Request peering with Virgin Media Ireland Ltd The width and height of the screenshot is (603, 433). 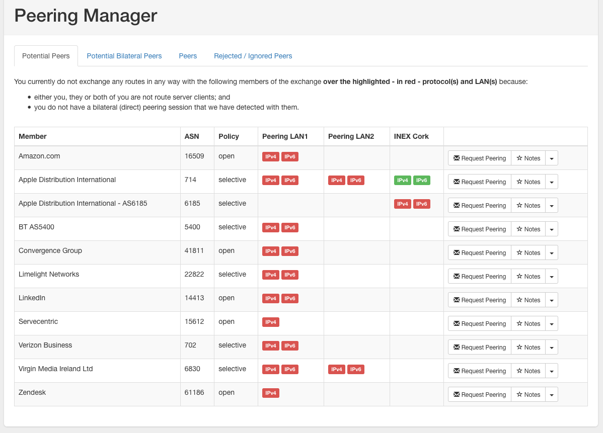click(480, 371)
